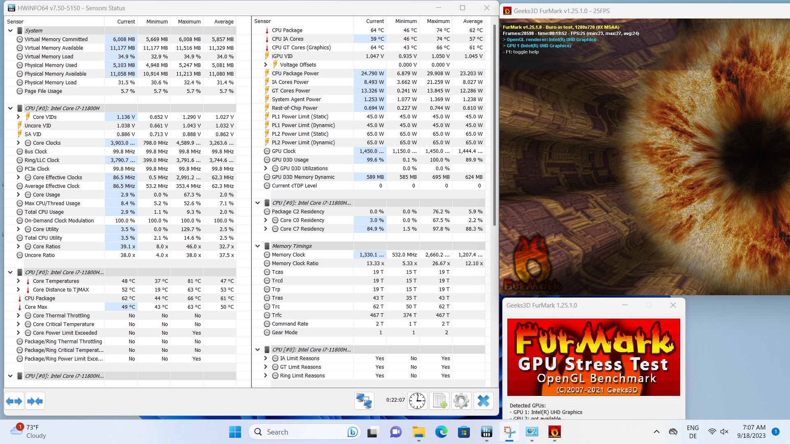This screenshot has width=790, height=444.
Task: Select the Page File Usage row
Action: point(120,91)
